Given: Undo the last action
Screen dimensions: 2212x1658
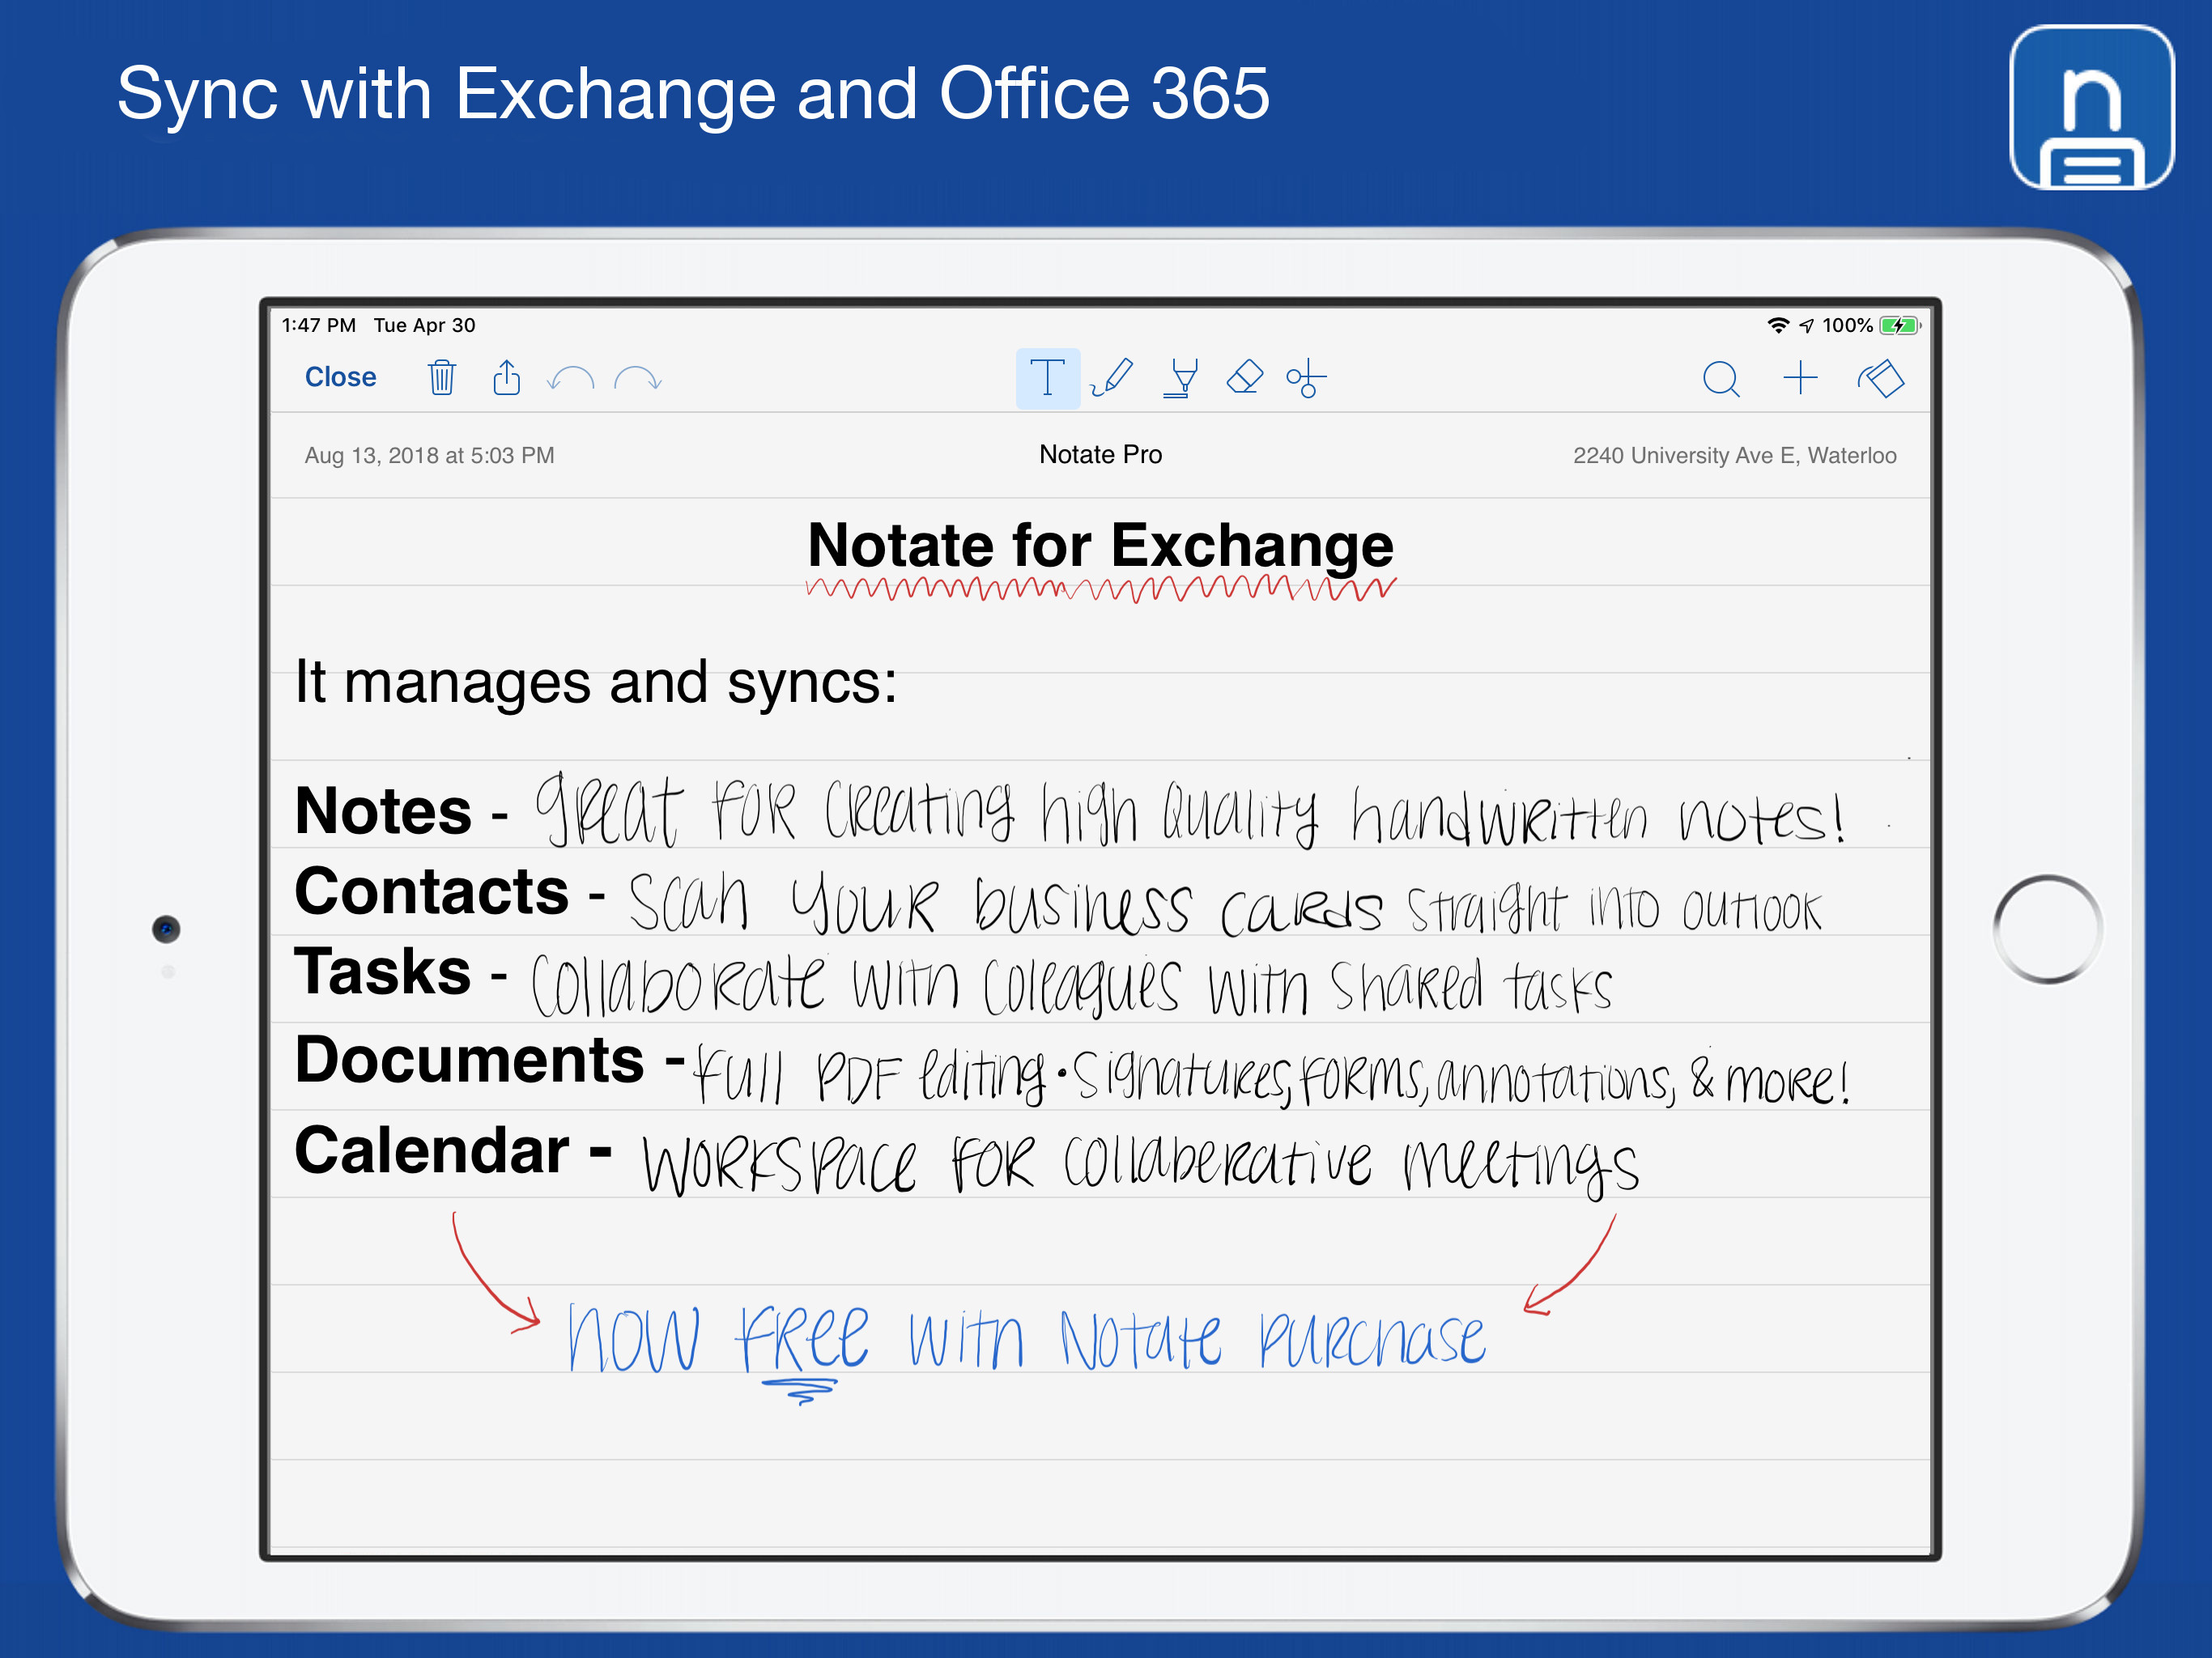Looking at the screenshot, I should (571, 379).
